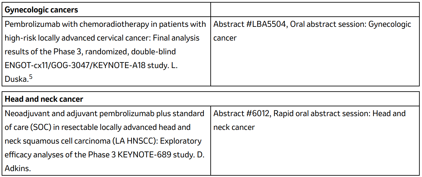Click the words Final analysis
The height and width of the screenshot is (177, 422).
[x=176, y=38]
